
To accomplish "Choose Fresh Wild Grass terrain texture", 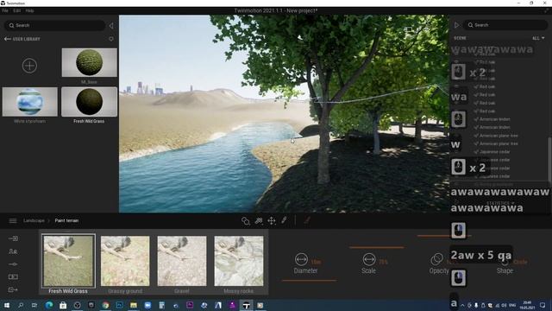I will (68, 261).
